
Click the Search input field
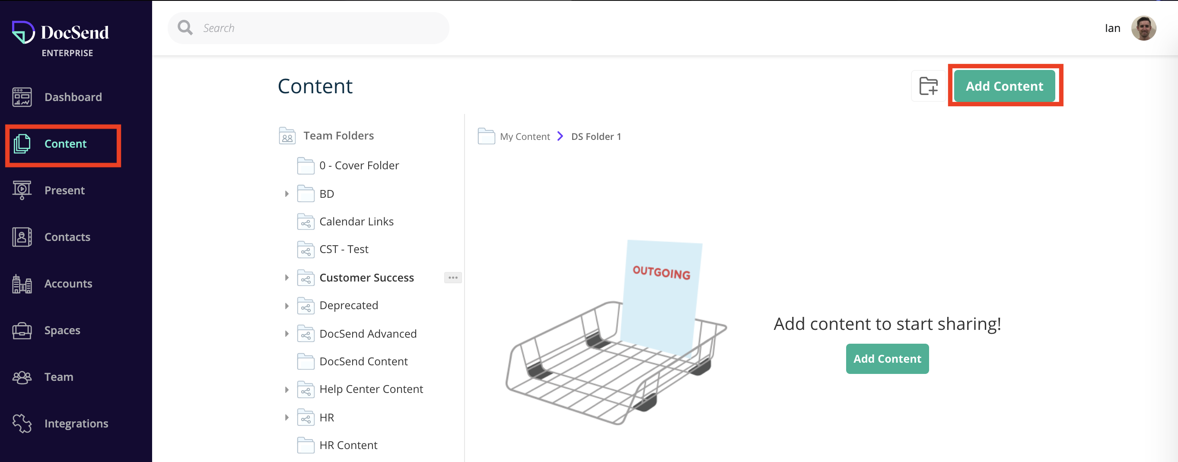coord(308,28)
